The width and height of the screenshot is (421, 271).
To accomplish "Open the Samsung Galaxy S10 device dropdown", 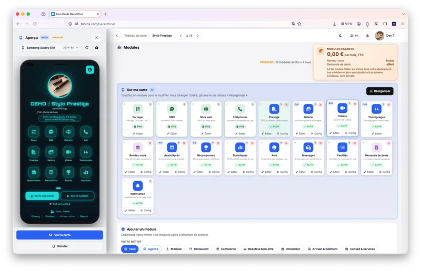I will (50, 48).
